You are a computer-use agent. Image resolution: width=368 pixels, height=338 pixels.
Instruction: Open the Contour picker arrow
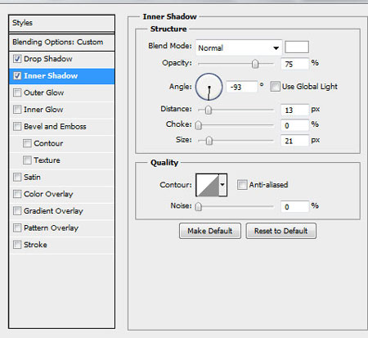point(222,185)
